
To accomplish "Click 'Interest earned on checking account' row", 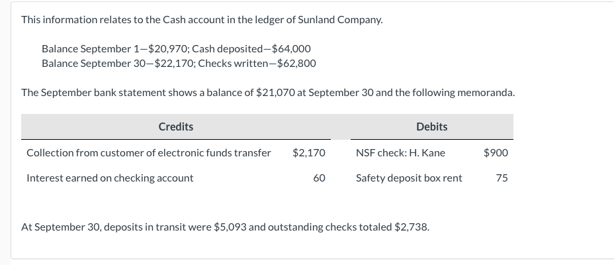I will (110, 178).
